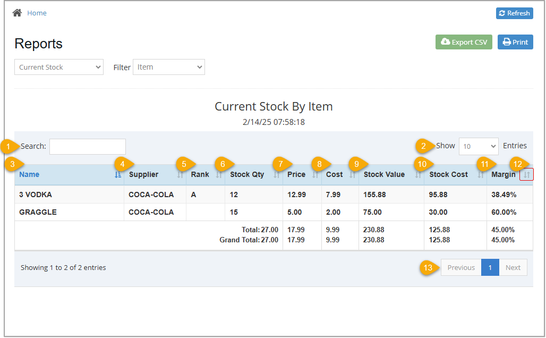Sort the table by Supplier column
Image resolution: width=546 pixels, height=338 pixels.
tap(180, 174)
